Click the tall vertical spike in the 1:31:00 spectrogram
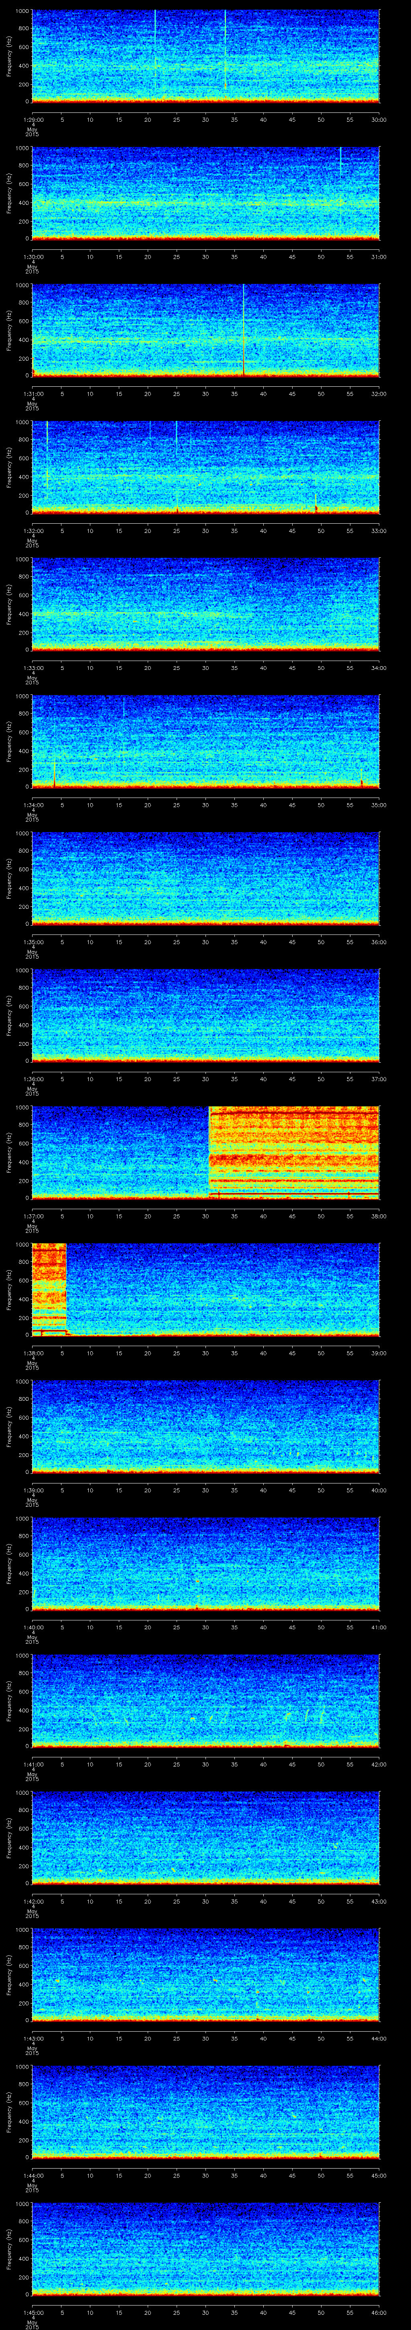The height and width of the screenshot is (2330, 411). [x=244, y=330]
